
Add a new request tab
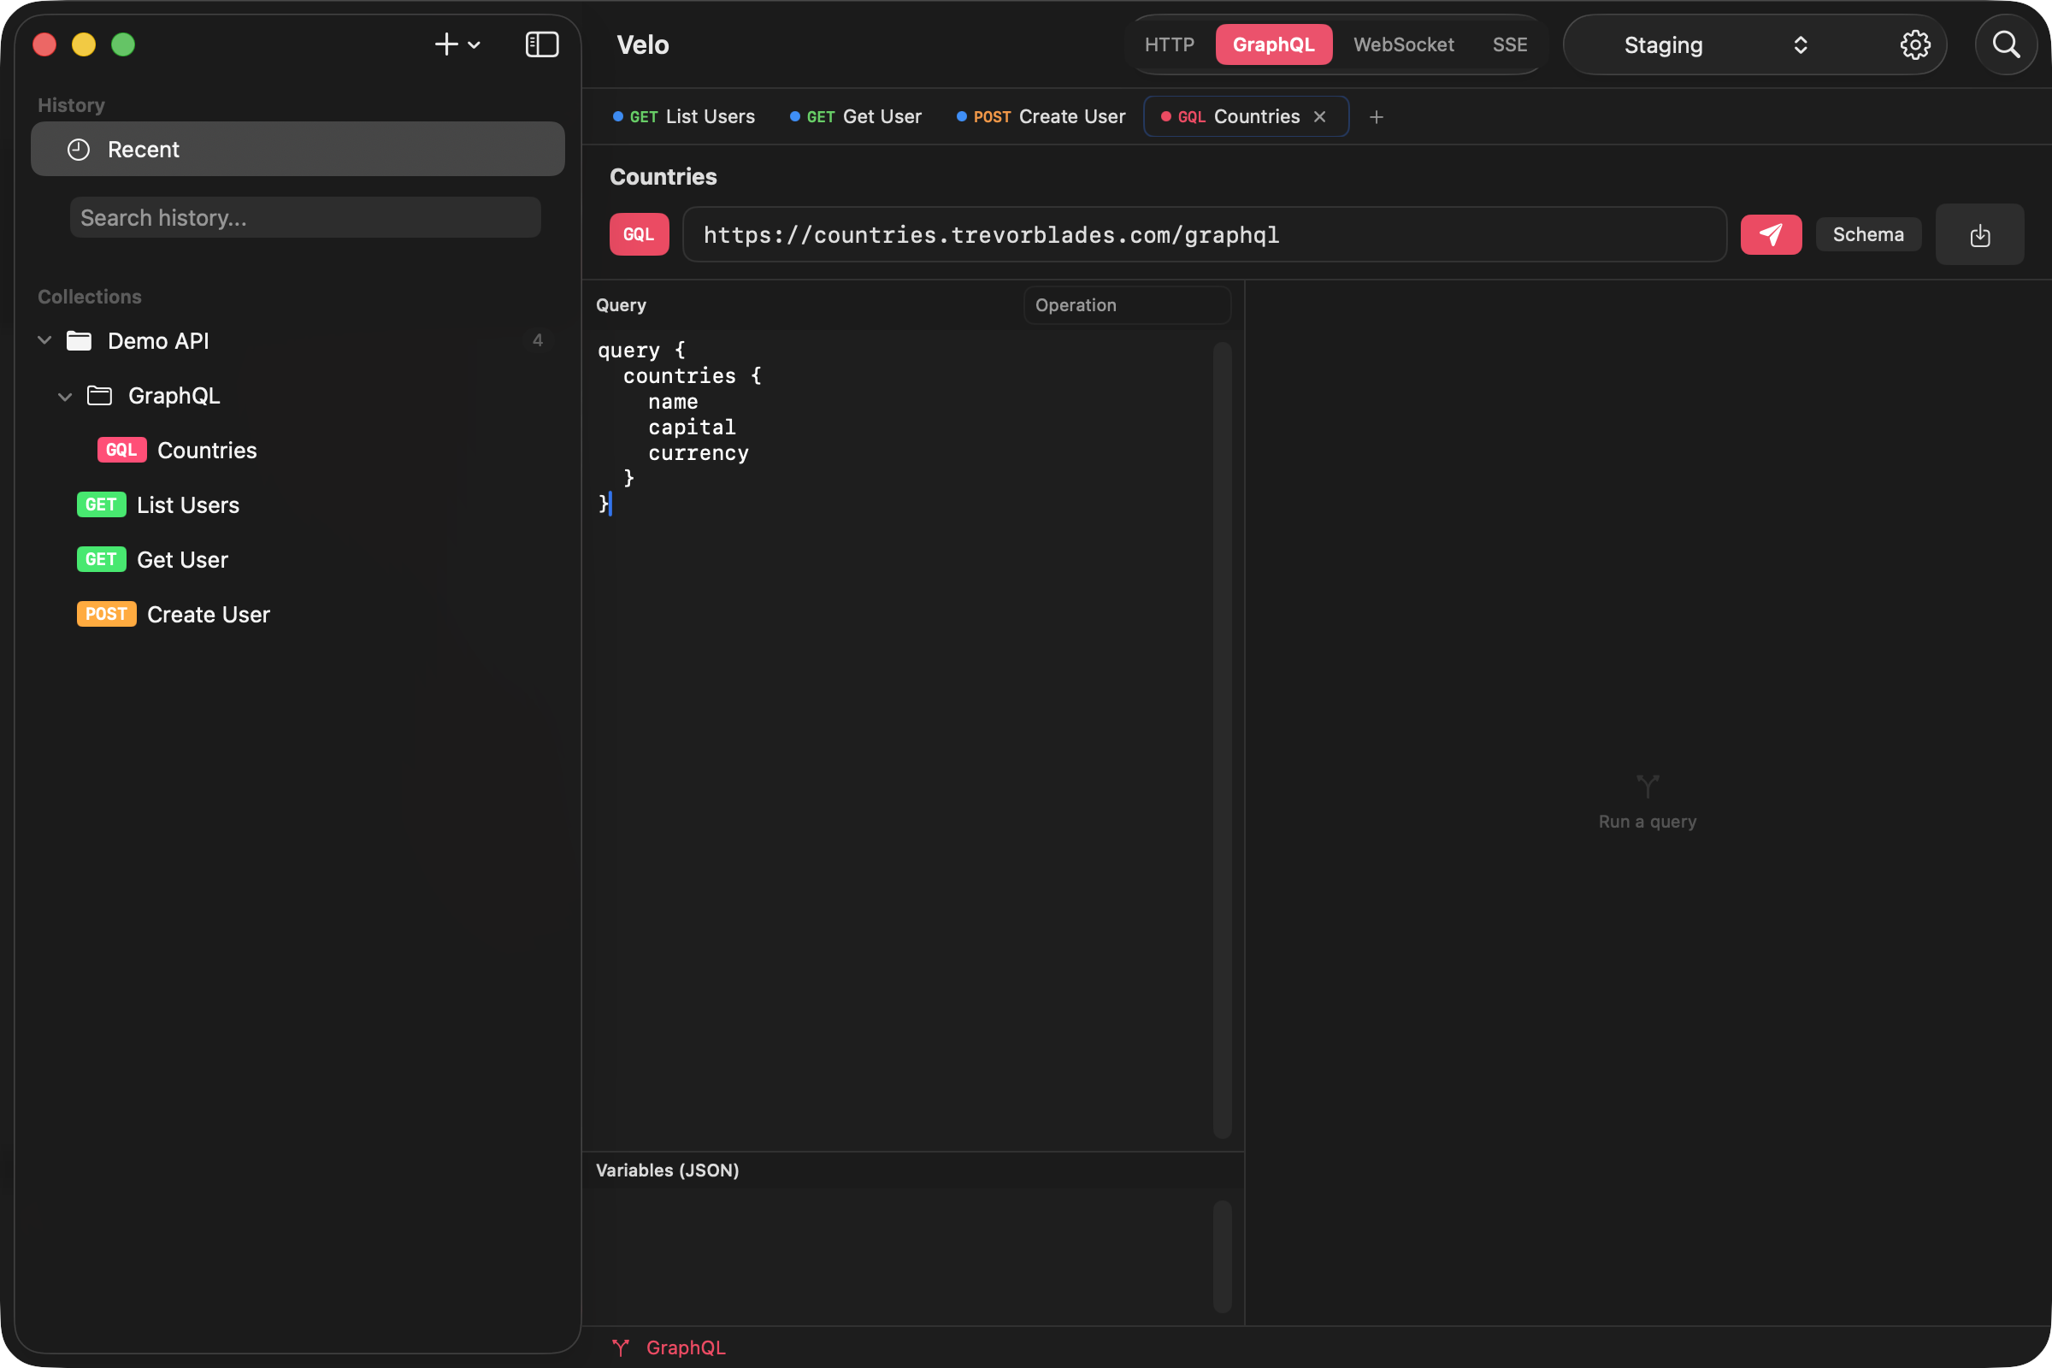(1376, 117)
